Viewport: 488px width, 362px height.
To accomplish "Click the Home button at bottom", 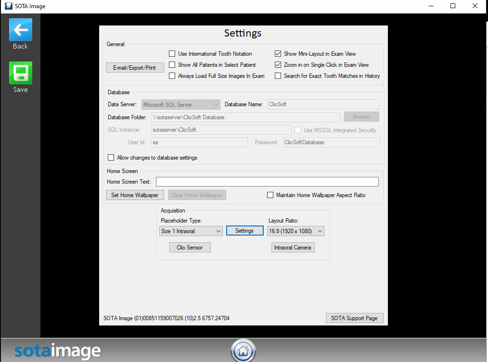I will (x=243, y=350).
